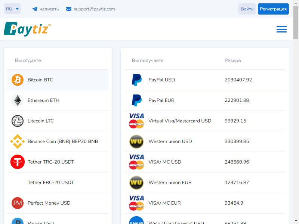Select Perfect Money USD label

49,203
